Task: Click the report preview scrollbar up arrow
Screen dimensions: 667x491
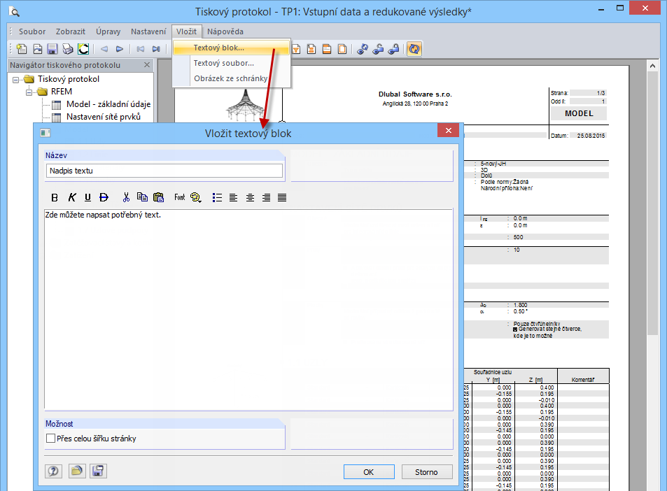Action: click(652, 66)
